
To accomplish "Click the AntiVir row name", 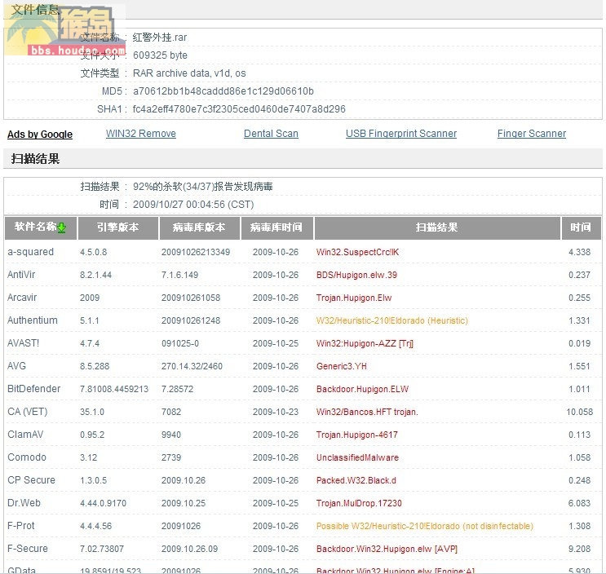I will 21,275.
